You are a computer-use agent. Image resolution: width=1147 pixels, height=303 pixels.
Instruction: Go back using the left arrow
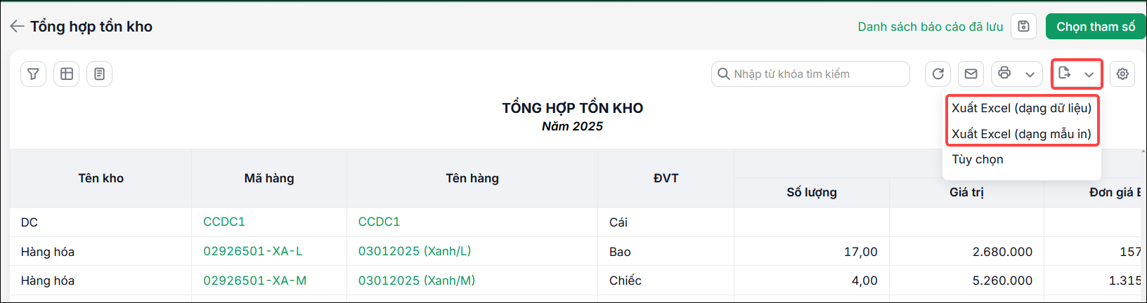[17, 27]
